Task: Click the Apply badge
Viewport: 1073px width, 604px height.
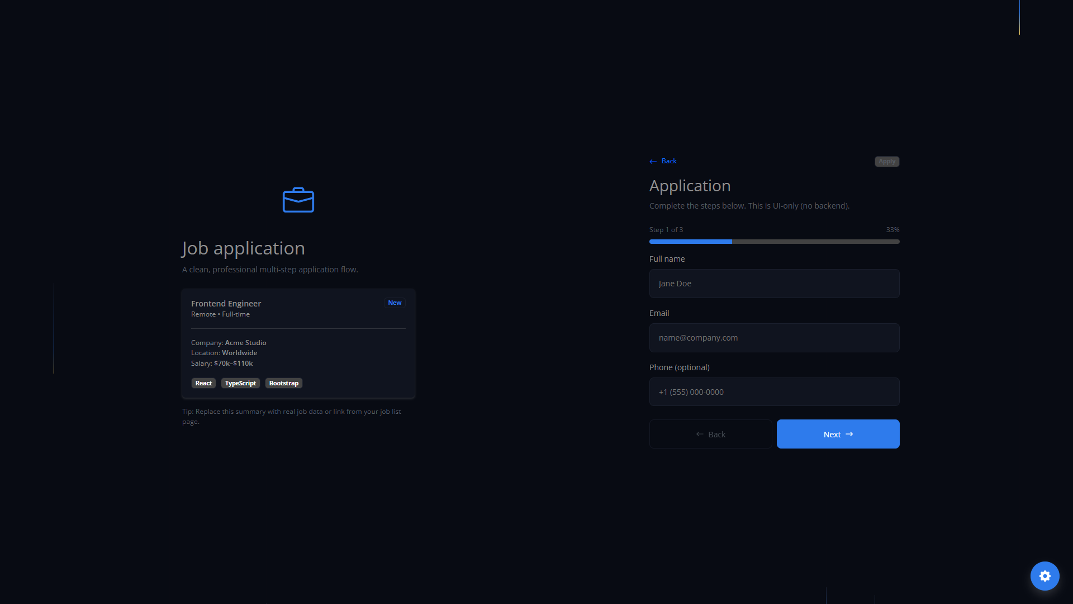Action: [x=886, y=162]
